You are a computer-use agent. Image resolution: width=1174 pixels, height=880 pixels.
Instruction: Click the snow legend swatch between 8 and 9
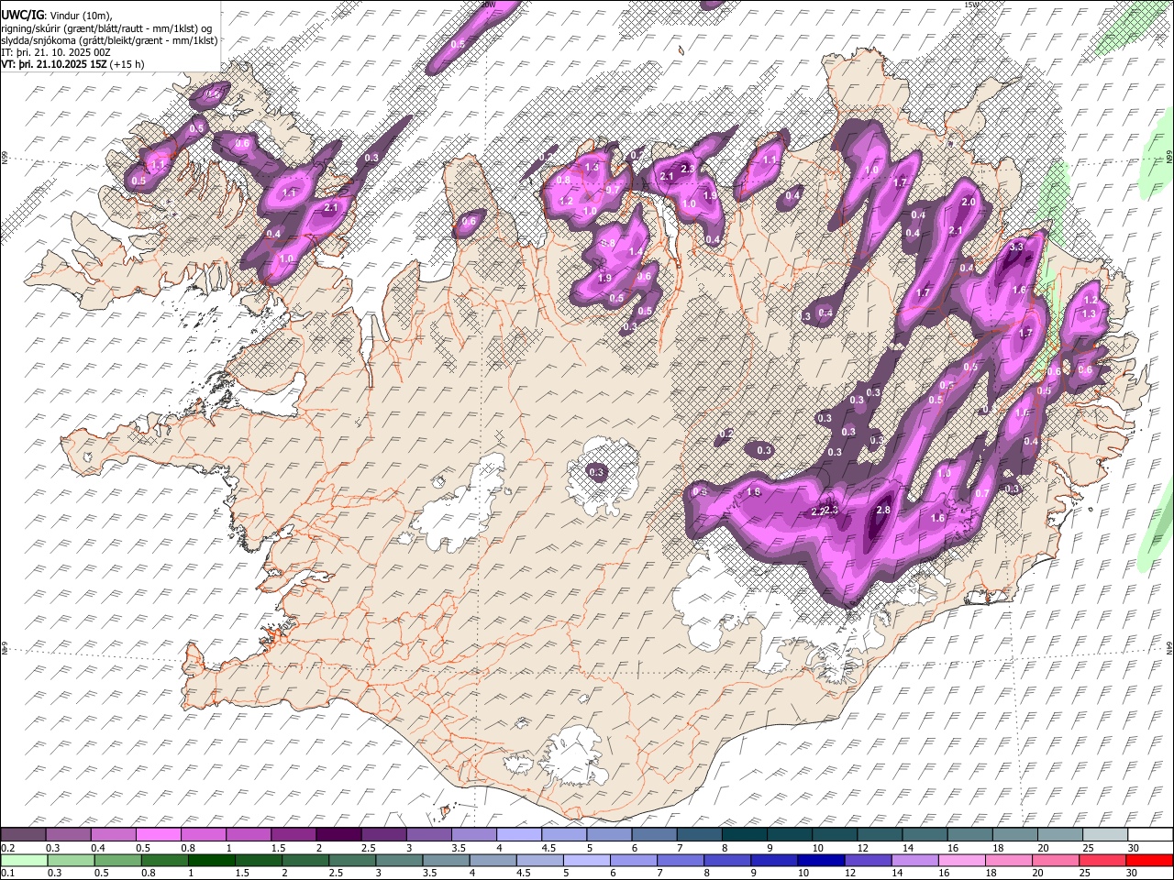[744, 835]
